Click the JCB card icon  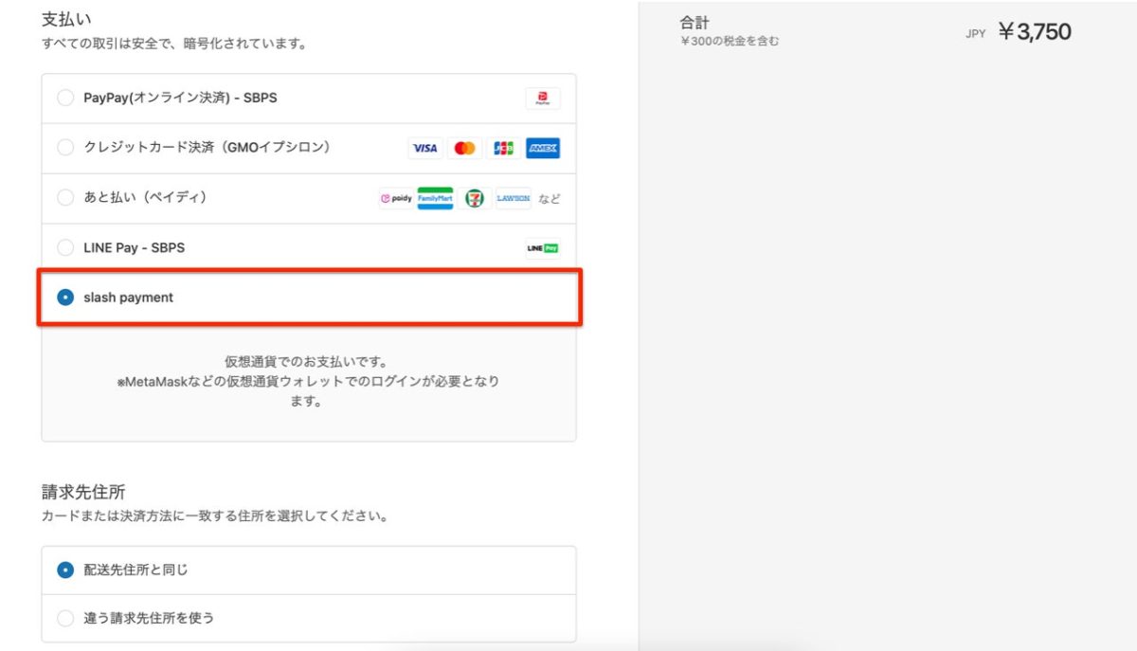pyautogui.click(x=503, y=149)
